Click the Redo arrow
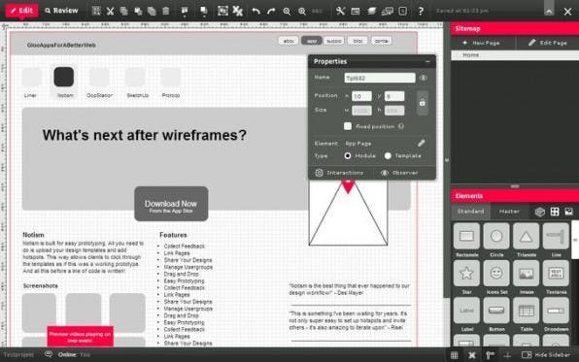 (x=271, y=11)
